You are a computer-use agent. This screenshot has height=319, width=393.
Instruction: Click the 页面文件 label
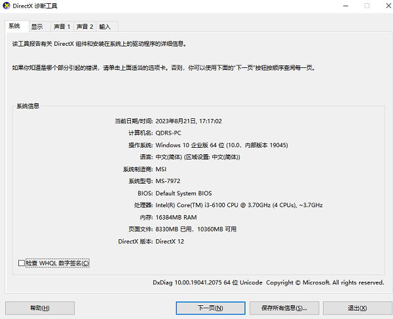coord(140,229)
